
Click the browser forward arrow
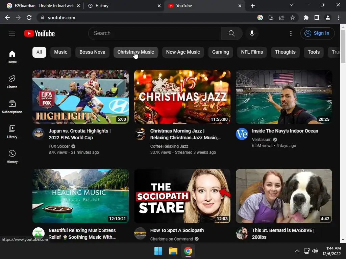[18, 18]
